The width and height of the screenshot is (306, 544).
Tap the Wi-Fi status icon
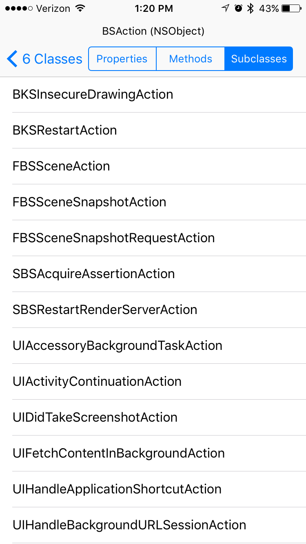[80, 8]
